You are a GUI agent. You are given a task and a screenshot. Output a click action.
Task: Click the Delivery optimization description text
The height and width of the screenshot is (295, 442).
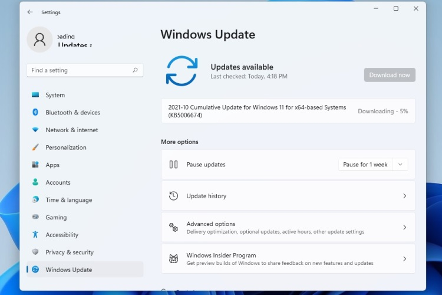275,232
